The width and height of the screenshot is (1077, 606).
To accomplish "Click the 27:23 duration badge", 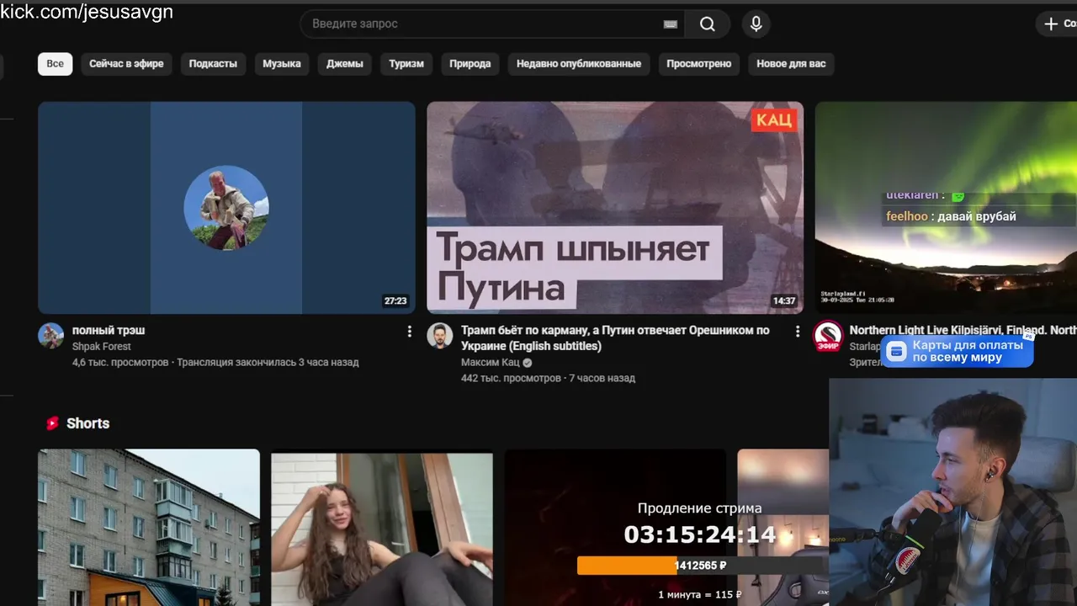I will click(395, 300).
